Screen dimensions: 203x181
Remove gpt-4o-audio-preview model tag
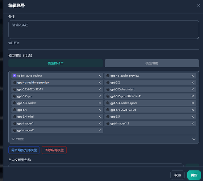(192, 76)
